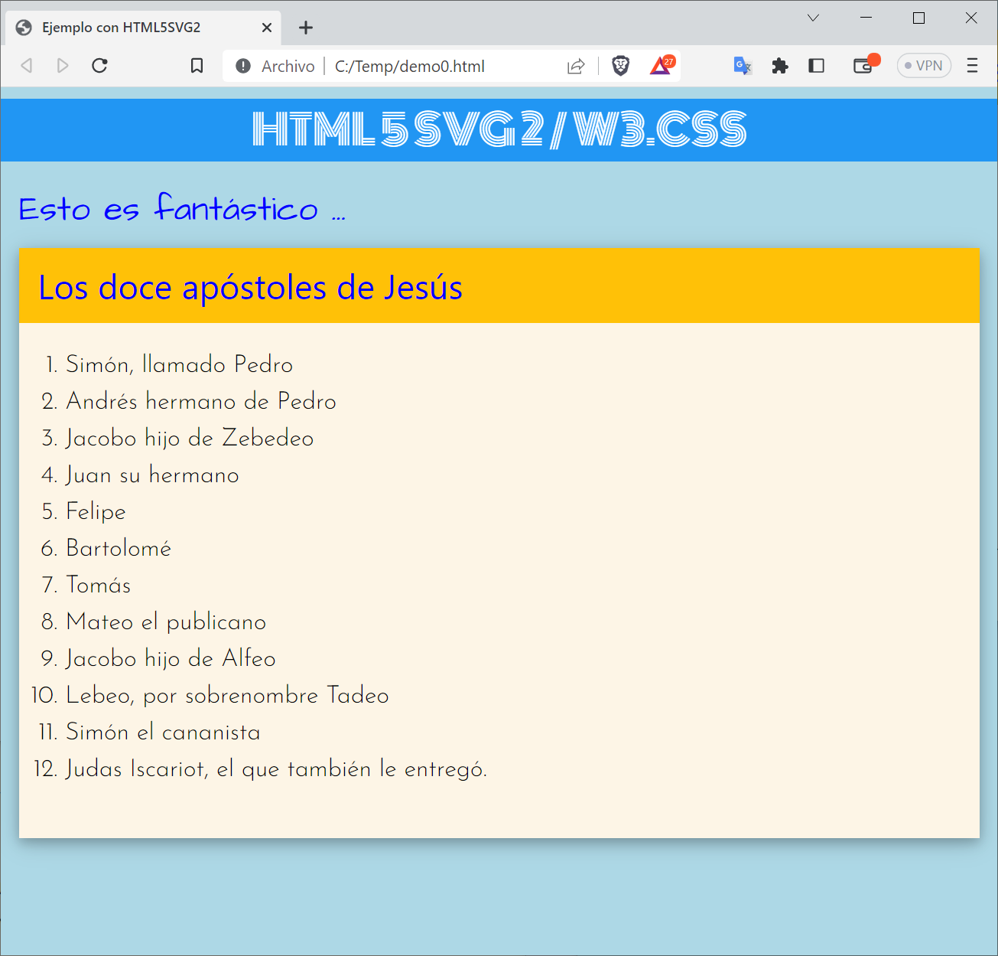Screen dimensions: 998x956
Task: Close the 'Ejemplo con HTML5SVG2' tab
Action: click(267, 28)
